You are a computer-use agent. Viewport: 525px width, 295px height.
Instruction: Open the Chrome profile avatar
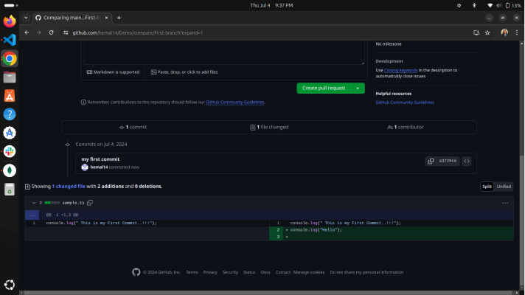point(504,32)
